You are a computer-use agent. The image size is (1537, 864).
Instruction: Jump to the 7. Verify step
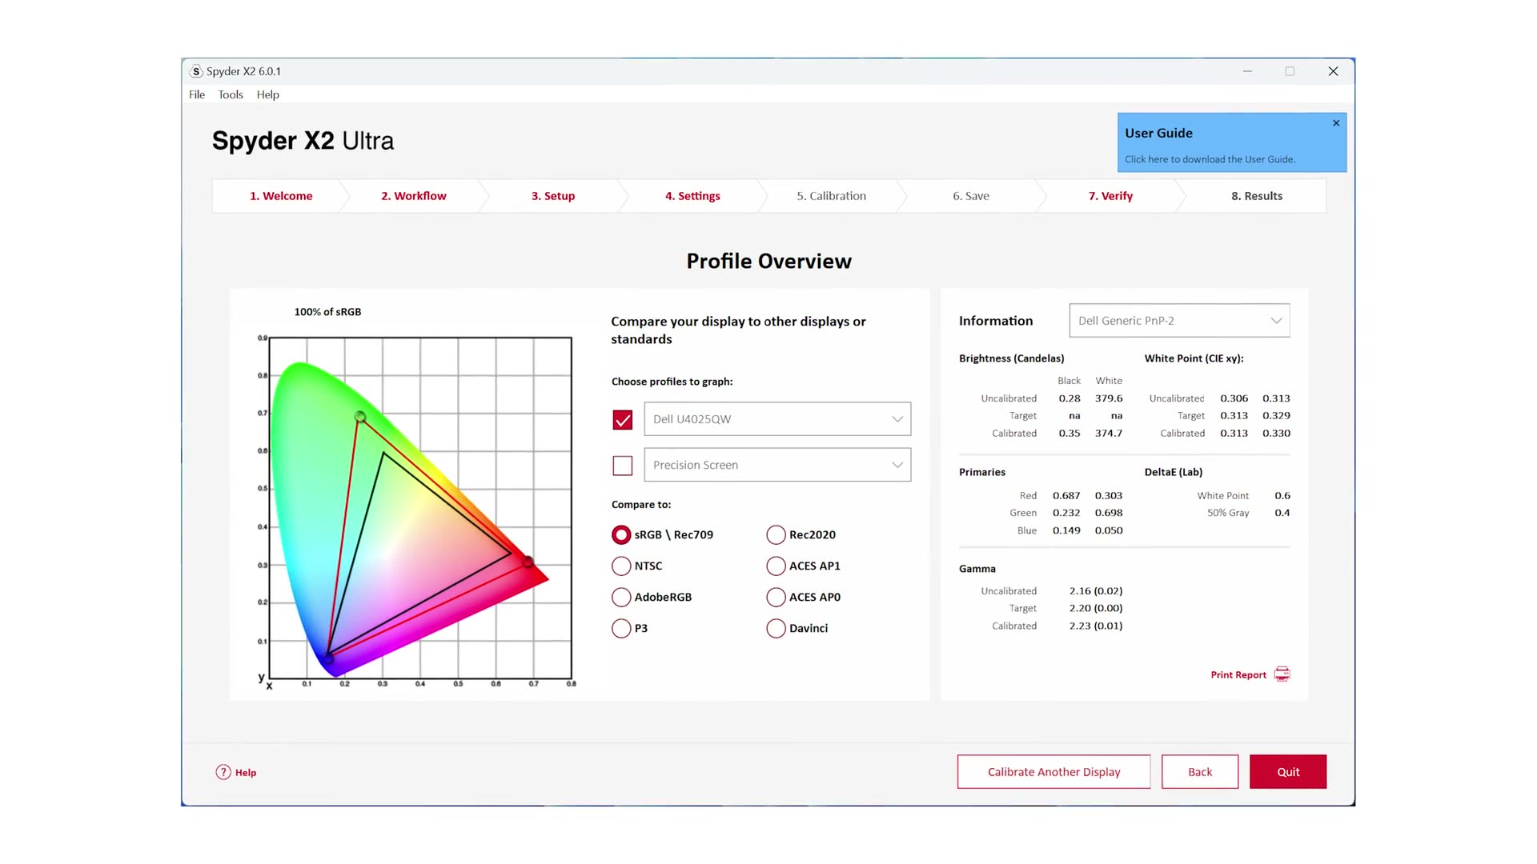pos(1110,196)
